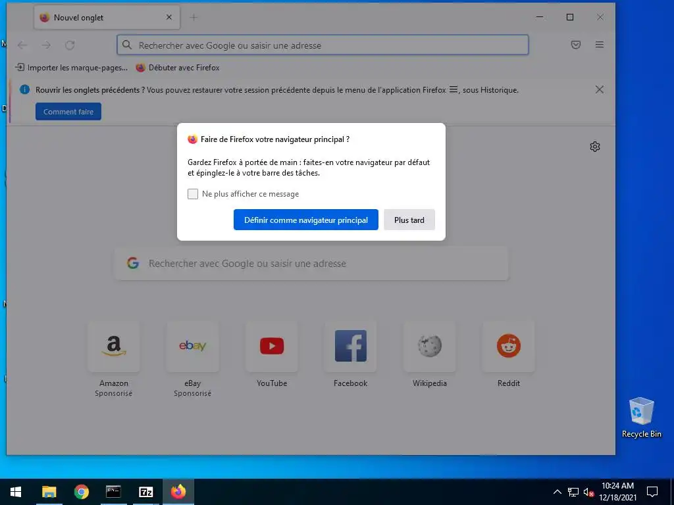Choose 'Plus tard' in the dialog

click(x=409, y=220)
